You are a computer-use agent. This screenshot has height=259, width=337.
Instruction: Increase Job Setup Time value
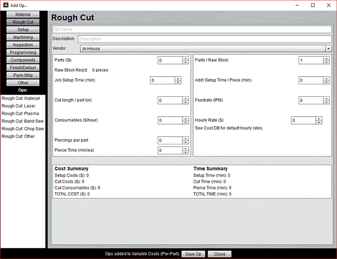pyautogui.click(x=178, y=78)
